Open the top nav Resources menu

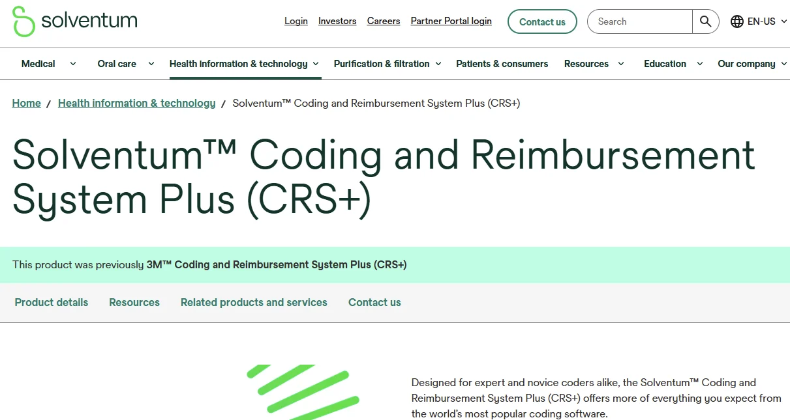[x=586, y=64]
